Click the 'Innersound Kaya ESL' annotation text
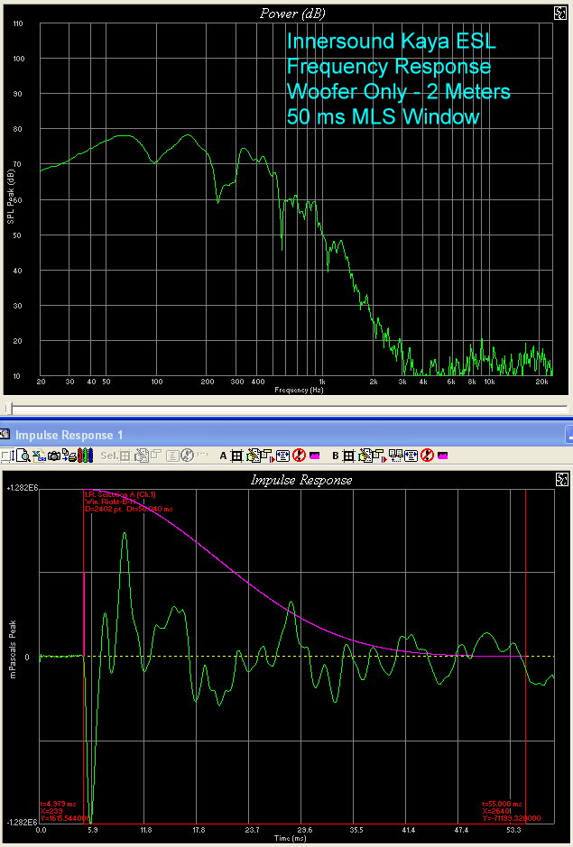Image resolution: width=573 pixels, height=847 pixels. (x=391, y=41)
